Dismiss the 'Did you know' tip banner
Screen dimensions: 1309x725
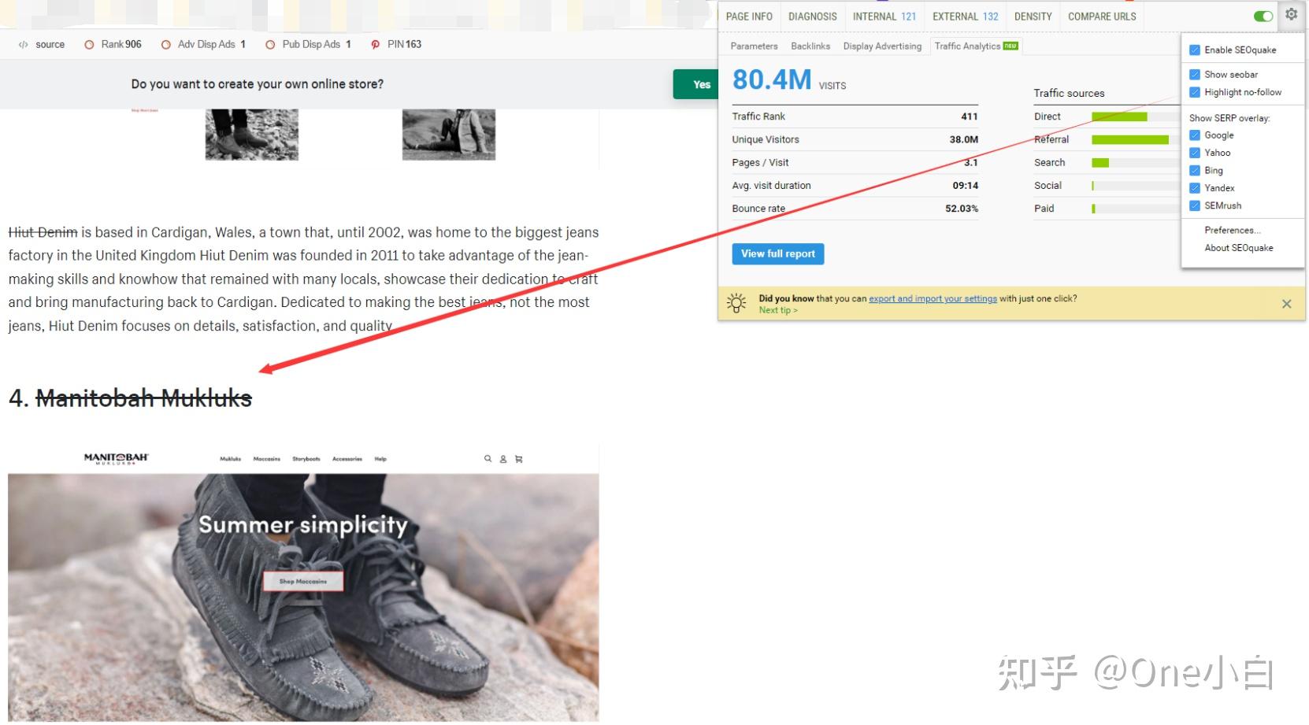(1287, 303)
